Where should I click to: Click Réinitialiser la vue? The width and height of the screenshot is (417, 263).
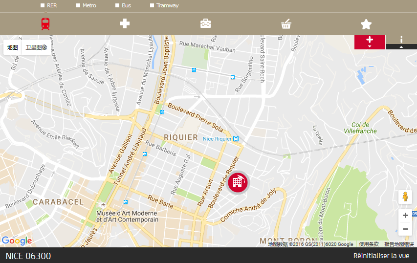381,256
